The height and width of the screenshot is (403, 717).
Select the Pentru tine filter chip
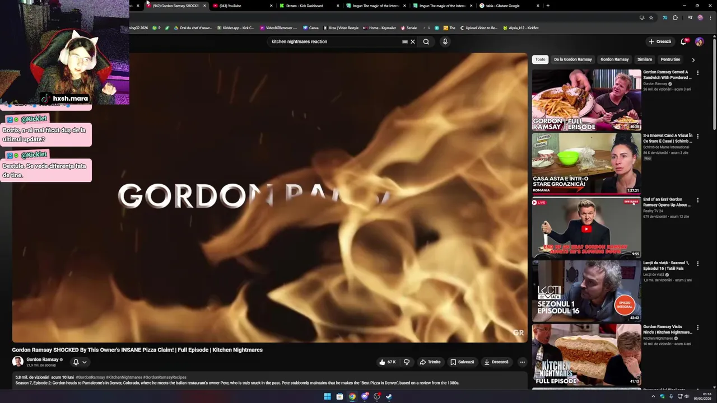[670, 59]
